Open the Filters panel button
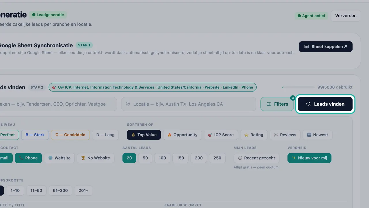Screen dimensions: 369x208 277,104
